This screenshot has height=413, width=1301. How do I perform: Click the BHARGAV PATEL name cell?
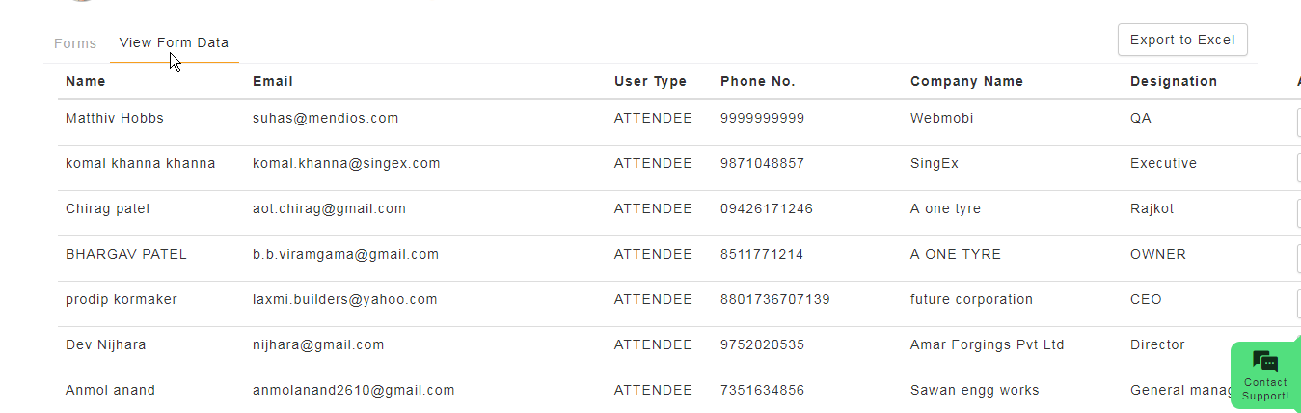pos(126,254)
